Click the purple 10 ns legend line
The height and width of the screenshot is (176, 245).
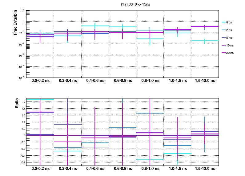(223, 45)
